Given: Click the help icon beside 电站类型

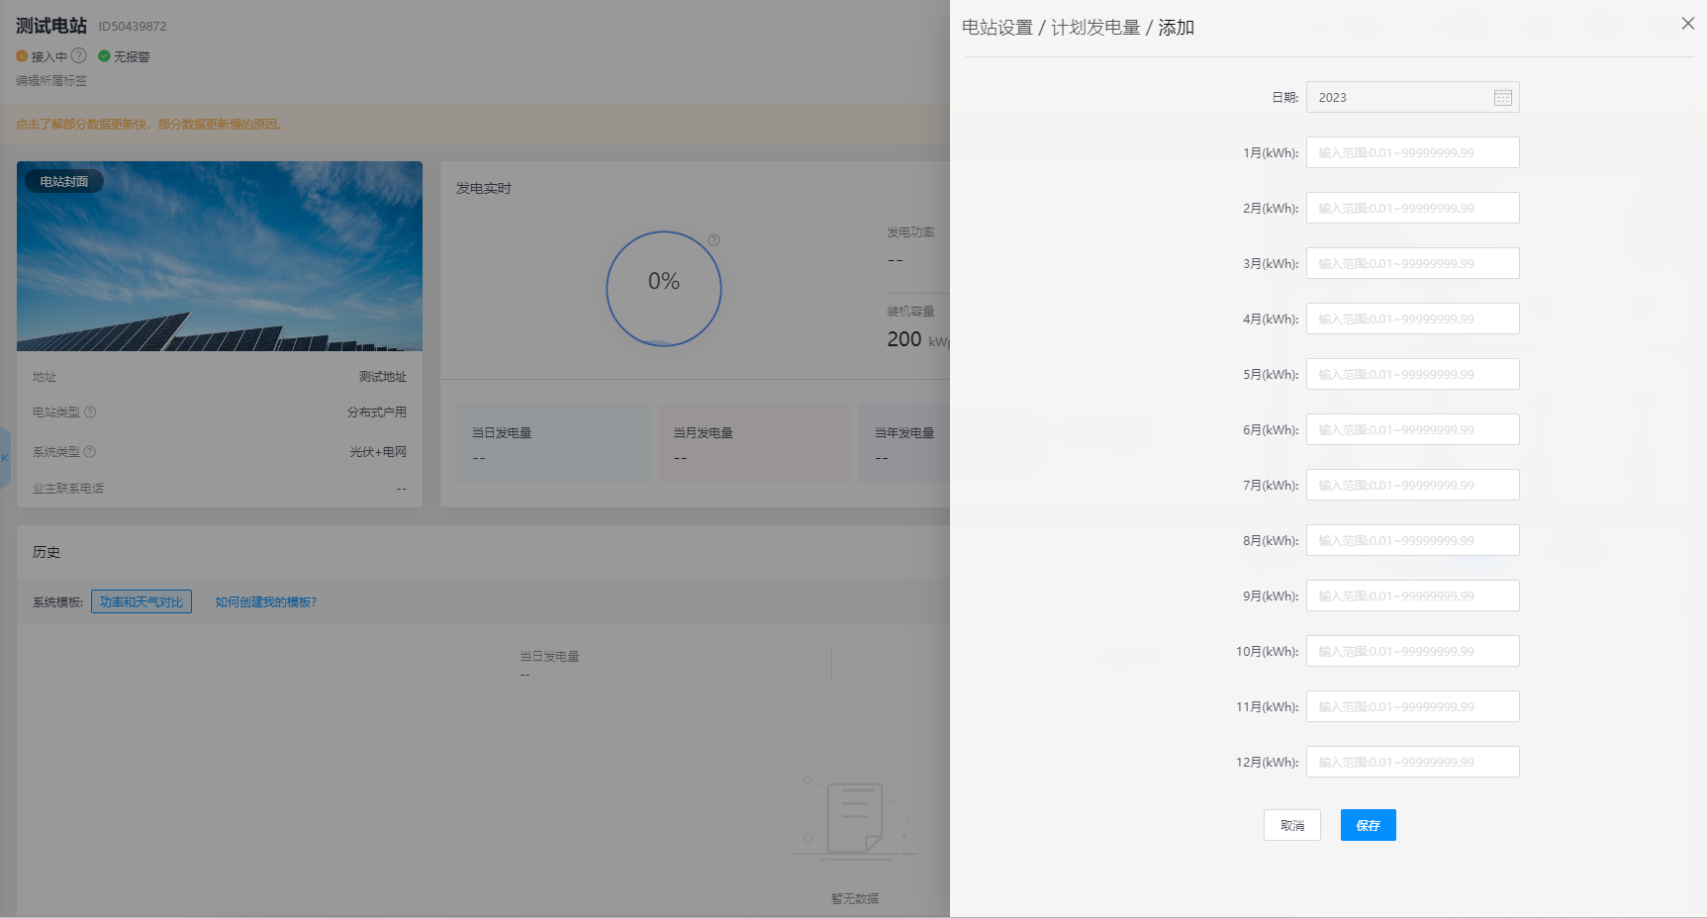Looking at the screenshot, I should [90, 413].
